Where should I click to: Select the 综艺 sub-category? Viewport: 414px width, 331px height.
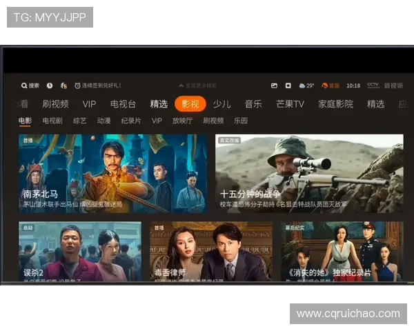80,121
